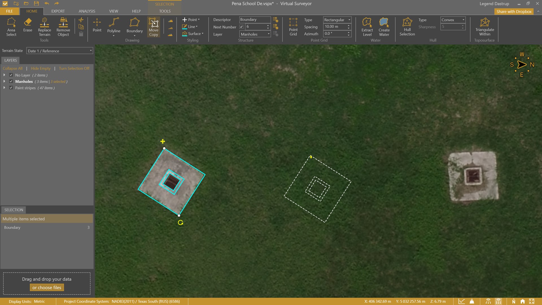Select the Area Select tool
The image size is (542, 305).
coord(11,27)
